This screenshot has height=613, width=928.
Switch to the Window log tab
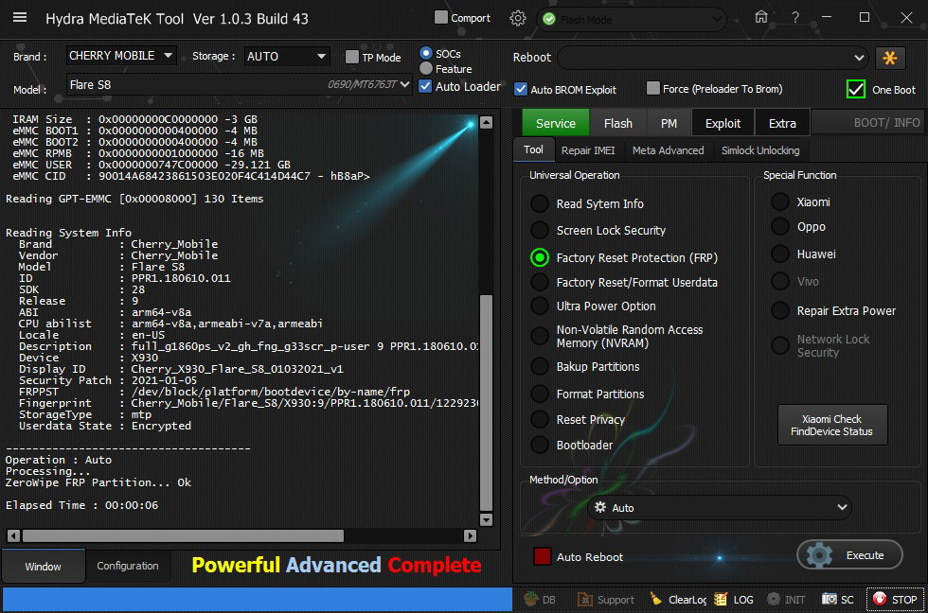click(x=43, y=567)
